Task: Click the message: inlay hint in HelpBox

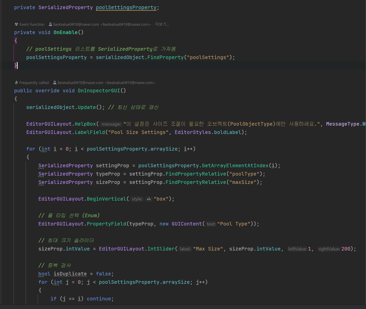Action: pyautogui.click(x=111, y=124)
